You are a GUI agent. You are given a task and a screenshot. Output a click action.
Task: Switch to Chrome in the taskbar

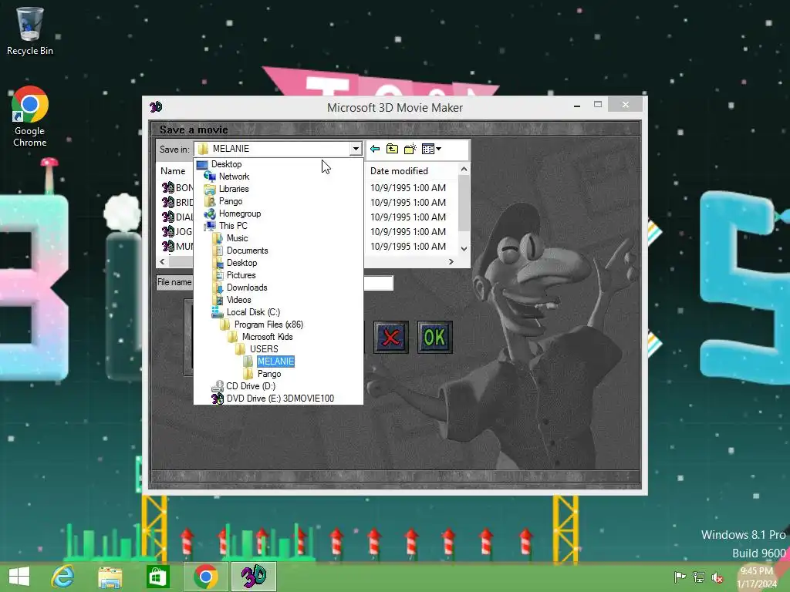205,577
